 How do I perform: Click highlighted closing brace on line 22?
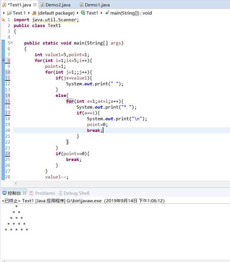(67, 142)
